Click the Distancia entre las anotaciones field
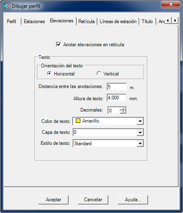The height and width of the screenshot is (213, 183). [116, 87]
